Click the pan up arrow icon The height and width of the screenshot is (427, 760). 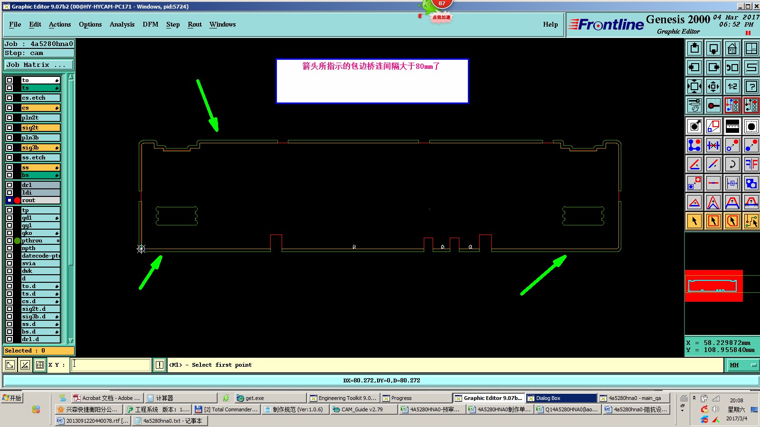click(694, 48)
